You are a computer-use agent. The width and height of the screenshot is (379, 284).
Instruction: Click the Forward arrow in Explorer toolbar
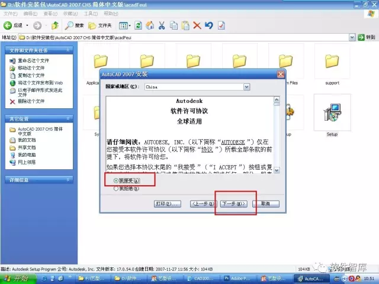(x=37, y=25)
